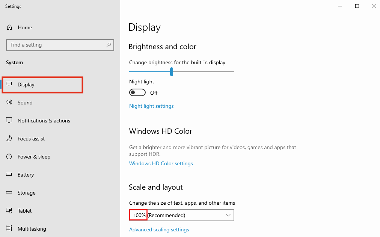
Task: Open the Storage settings page
Action: pos(26,193)
